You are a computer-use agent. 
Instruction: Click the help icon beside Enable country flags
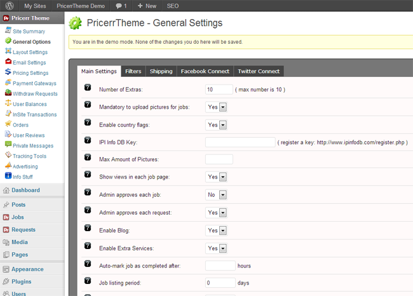(x=88, y=123)
